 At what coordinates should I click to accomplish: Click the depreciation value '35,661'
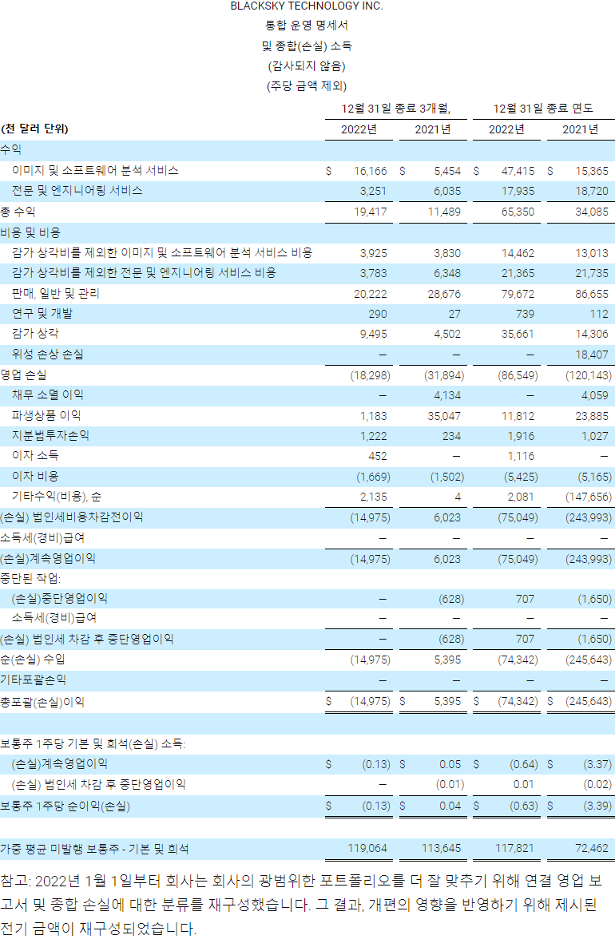[x=518, y=335]
